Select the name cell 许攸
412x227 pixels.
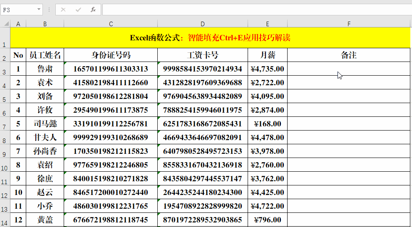[45, 110]
